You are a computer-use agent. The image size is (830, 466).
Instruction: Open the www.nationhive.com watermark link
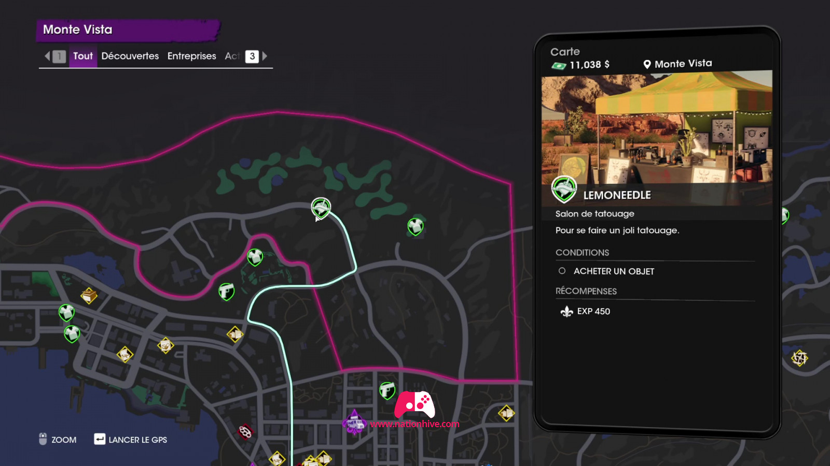(414, 424)
